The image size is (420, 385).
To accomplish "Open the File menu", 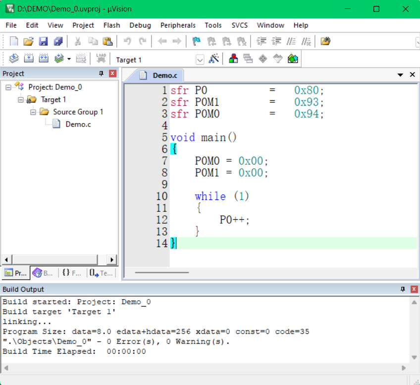I will [11, 25].
